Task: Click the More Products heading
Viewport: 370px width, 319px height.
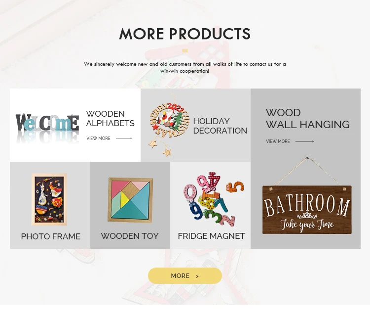Action: [x=185, y=34]
